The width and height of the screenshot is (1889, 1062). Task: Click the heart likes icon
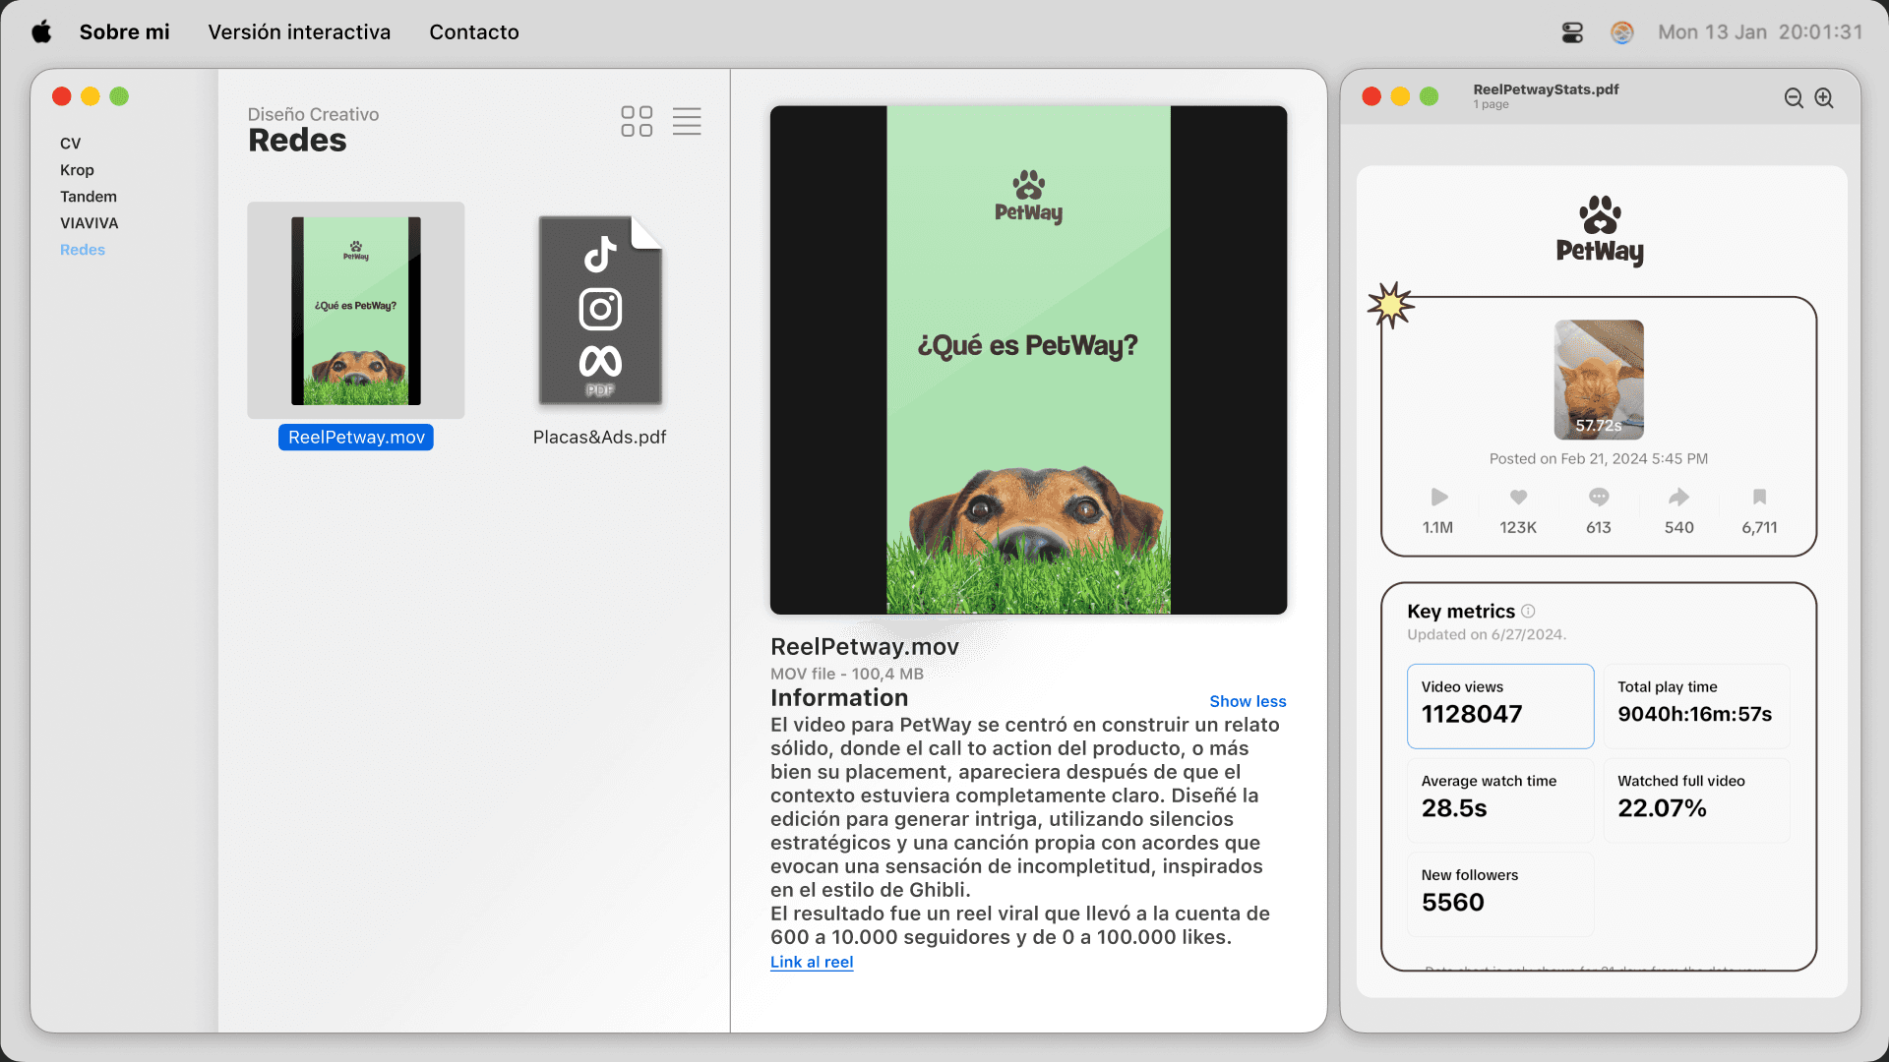coord(1518,498)
